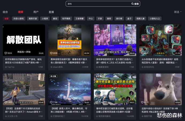
Task: Choose the 小游戏入口 filter chip
Action: tap(155, 19)
